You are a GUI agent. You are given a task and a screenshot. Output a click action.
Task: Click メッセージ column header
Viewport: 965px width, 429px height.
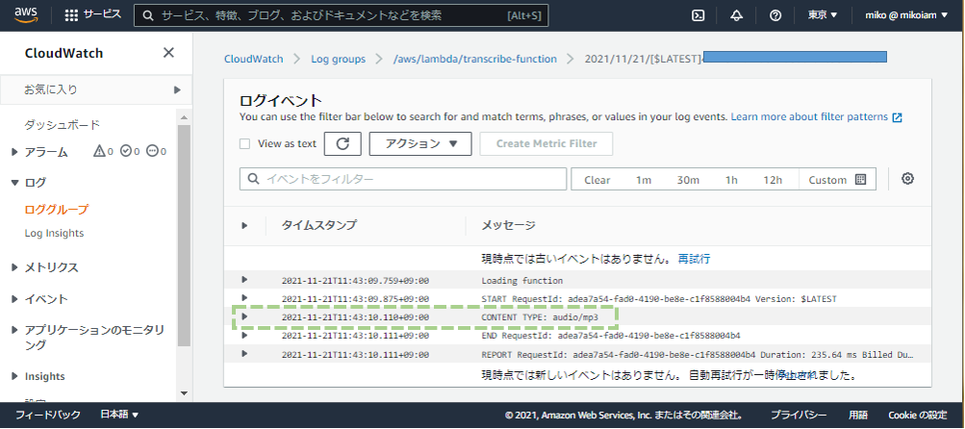pos(508,225)
